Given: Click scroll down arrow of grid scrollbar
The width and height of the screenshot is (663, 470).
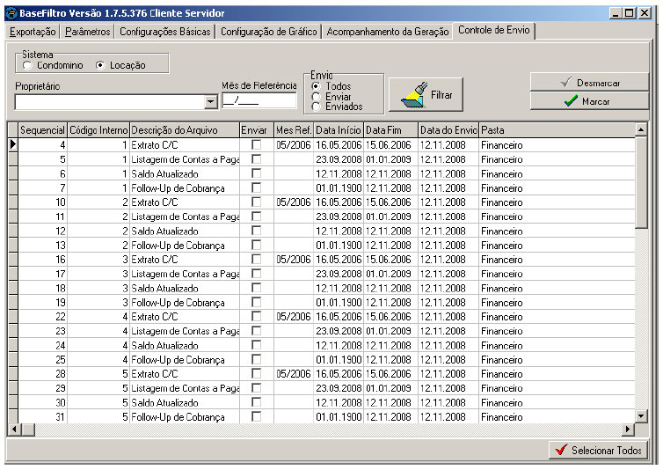Looking at the screenshot, I should [x=640, y=416].
